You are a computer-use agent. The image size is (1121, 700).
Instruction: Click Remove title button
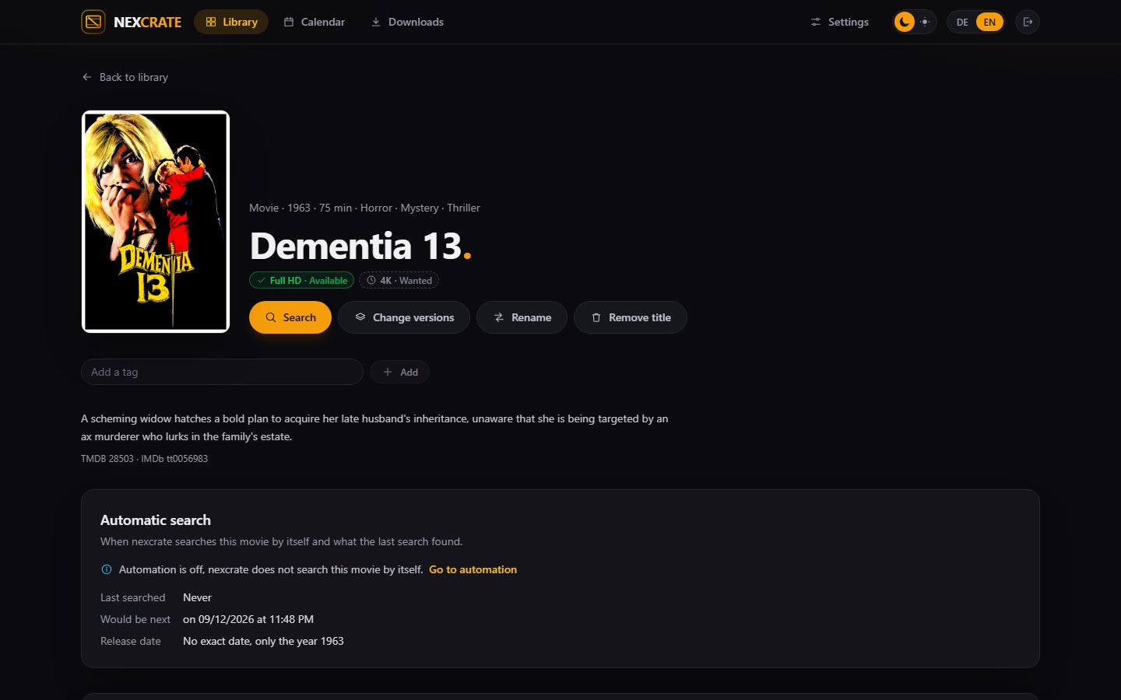pyautogui.click(x=631, y=317)
